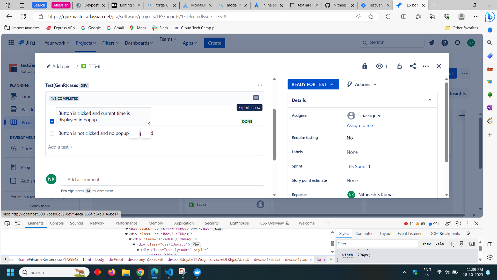
Task: Open the READY FOR TEST status dropdown
Action: (x=313, y=84)
